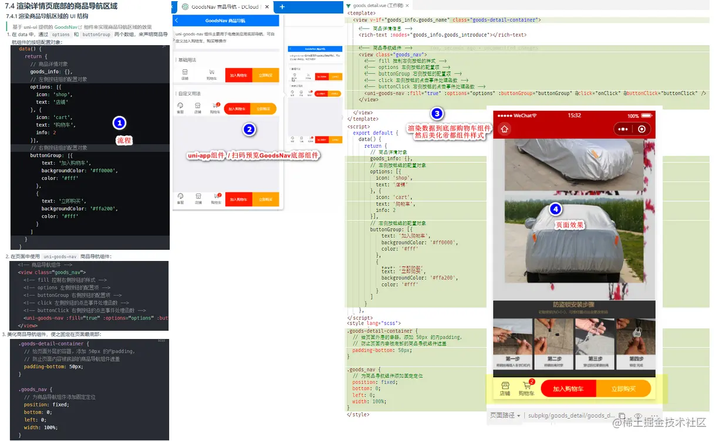
Task: Click the GoodsNav link in the document
Action: pos(67,27)
